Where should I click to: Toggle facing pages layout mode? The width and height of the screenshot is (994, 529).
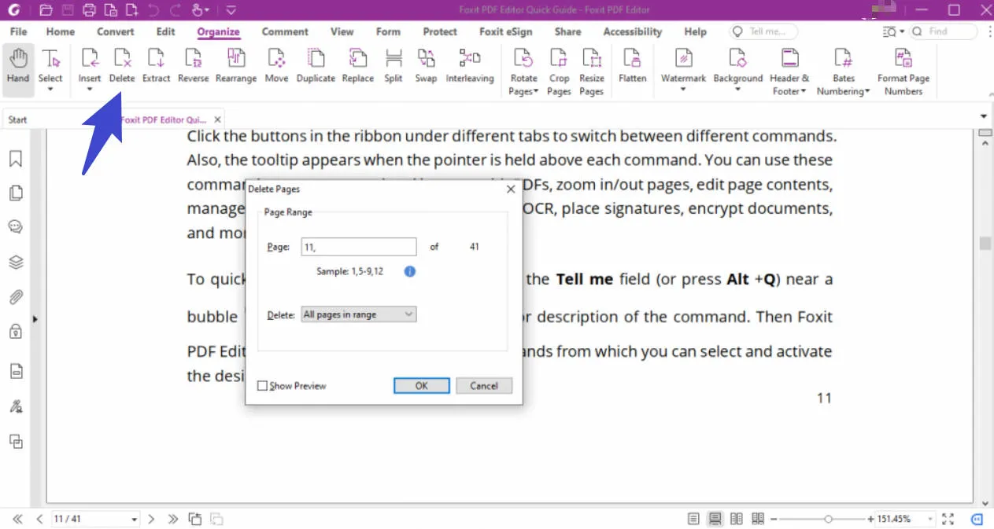tap(735, 518)
